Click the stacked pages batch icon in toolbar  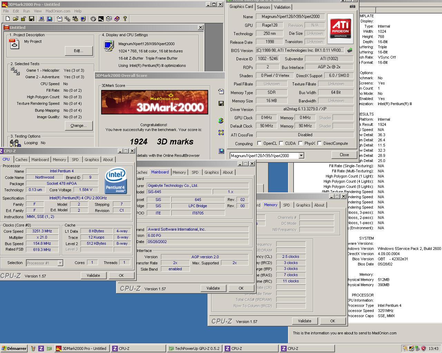point(109,19)
